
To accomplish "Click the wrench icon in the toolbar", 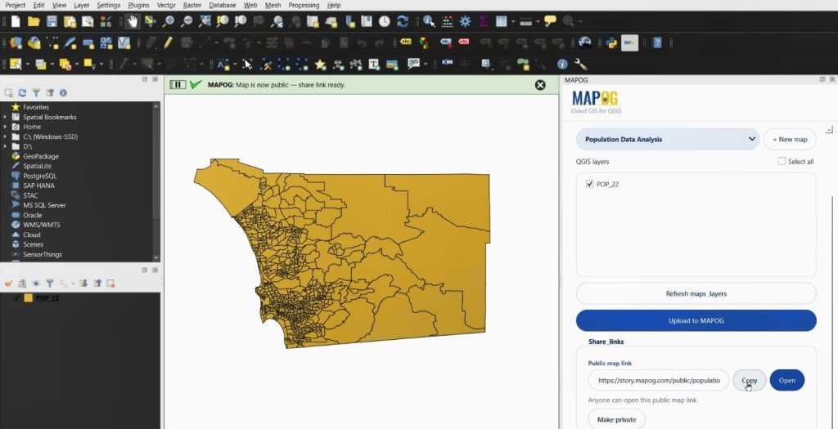I will (580, 65).
